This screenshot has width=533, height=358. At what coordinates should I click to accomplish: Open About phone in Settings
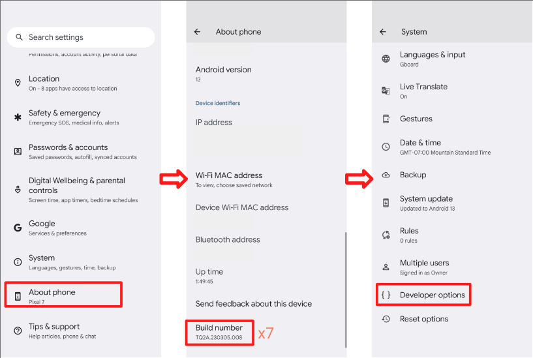[x=63, y=296]
